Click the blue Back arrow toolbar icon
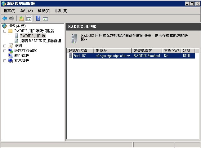201x148 pixels. tap(5, 18)
